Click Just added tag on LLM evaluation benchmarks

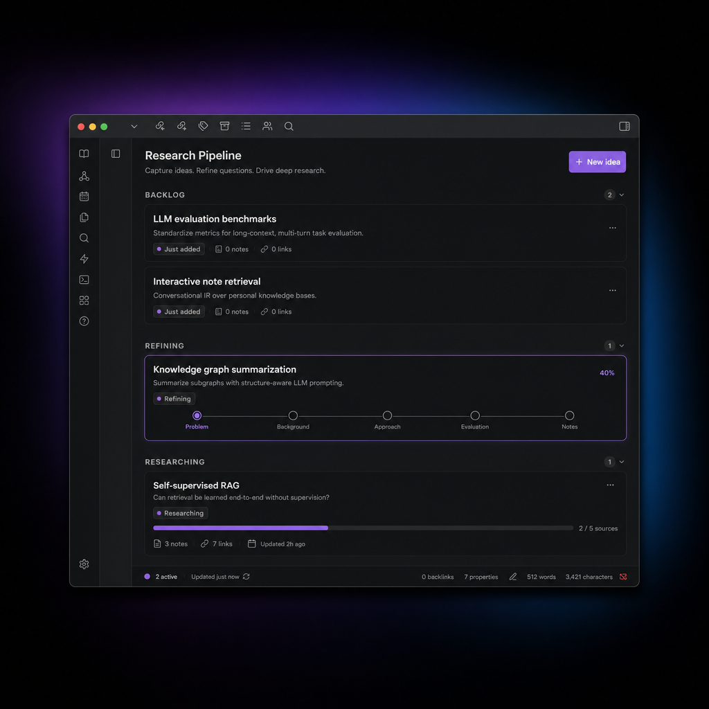click(x=179, y=249)
